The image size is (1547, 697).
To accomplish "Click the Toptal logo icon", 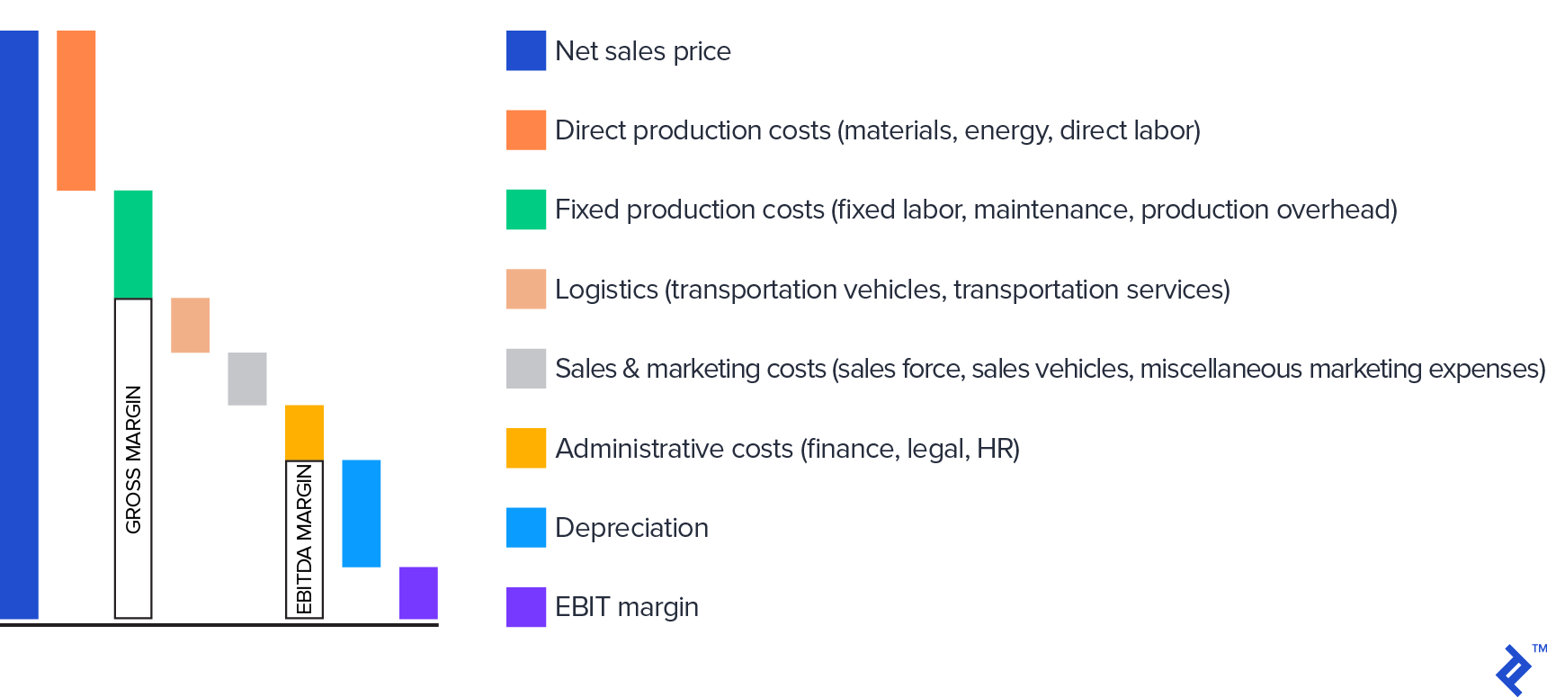I will pos(1514,670).
